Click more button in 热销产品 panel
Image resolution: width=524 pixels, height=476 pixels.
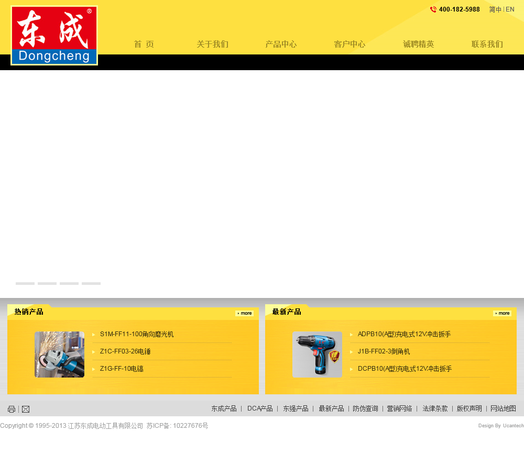click(245, 313)
